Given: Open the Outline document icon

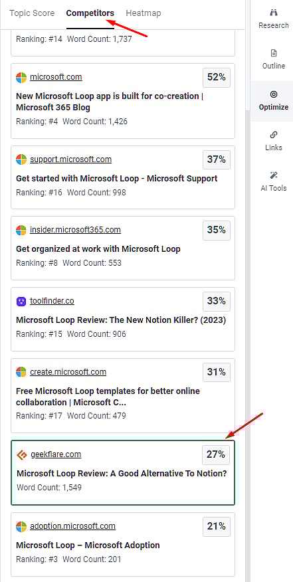Looking at the screenshot, I should [274, 52].
